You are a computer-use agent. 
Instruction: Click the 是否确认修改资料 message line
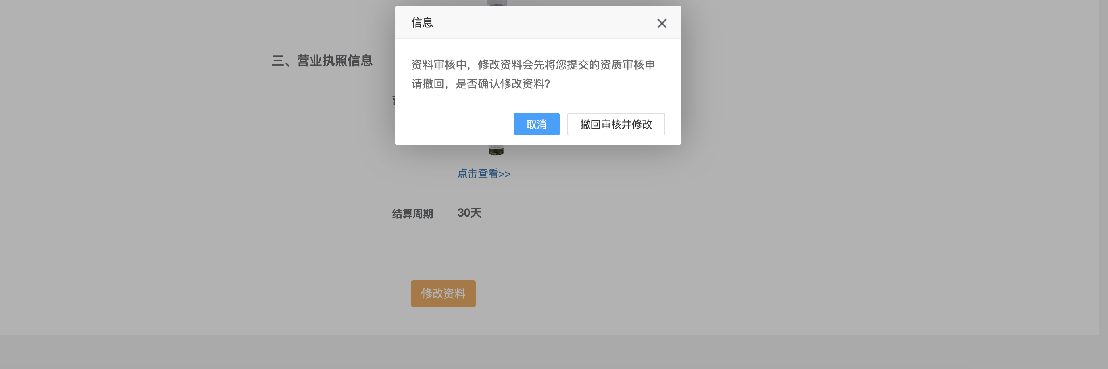coord(481,83)
